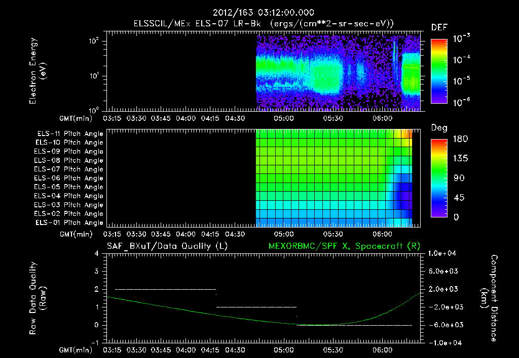Select the ELS-08 Pitch Angle row label

pos(69,160)
